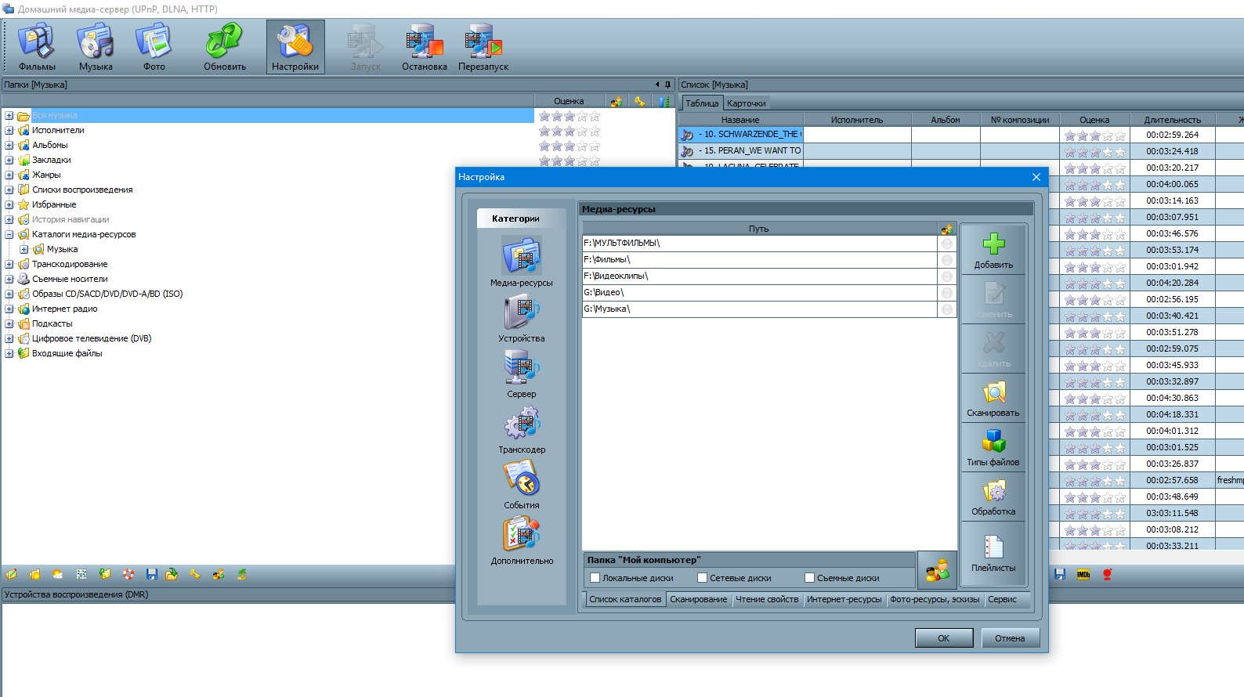Open the Фильмы (Movies) toolbar icon

pyautogui.click(x=37, y=47)
